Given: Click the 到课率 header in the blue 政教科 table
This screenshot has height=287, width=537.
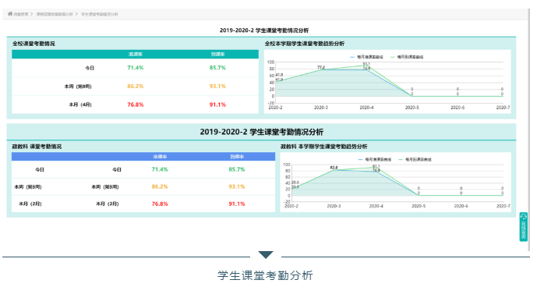Looking at the screenshot, I should point(237,157).
